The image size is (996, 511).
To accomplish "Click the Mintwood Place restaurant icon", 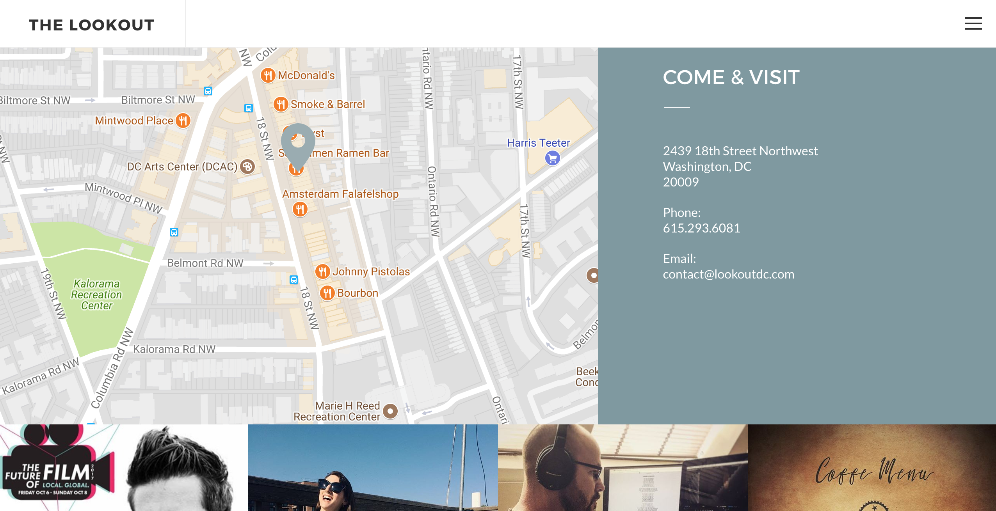I will [183, 121].
